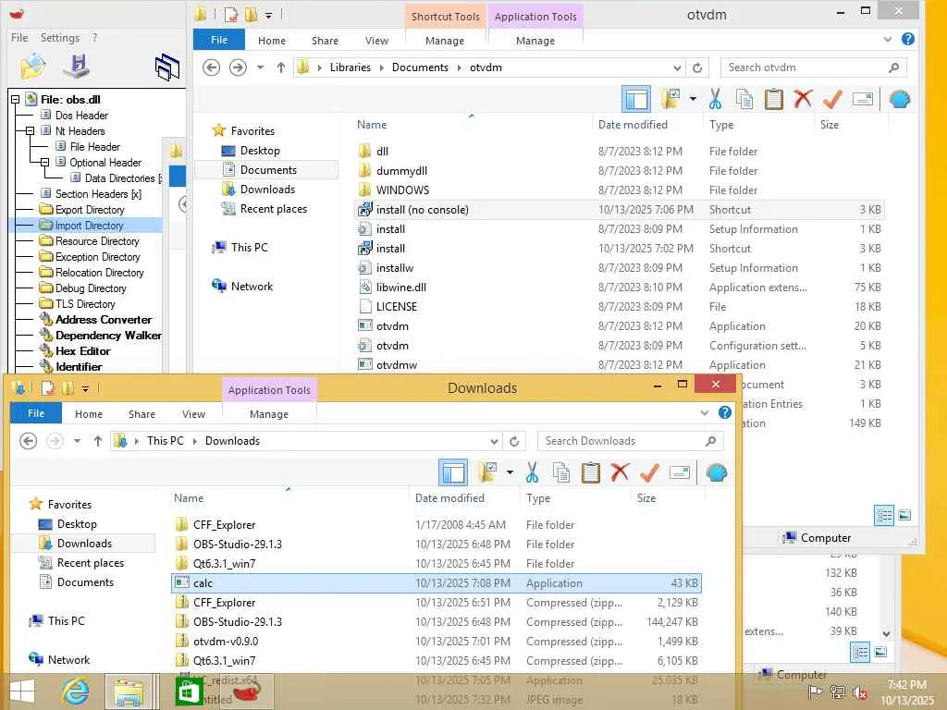Viewport: 947px width, 710px height.
Task: Sort by Type column in otvdm window
Action: (x=721, y=125)
